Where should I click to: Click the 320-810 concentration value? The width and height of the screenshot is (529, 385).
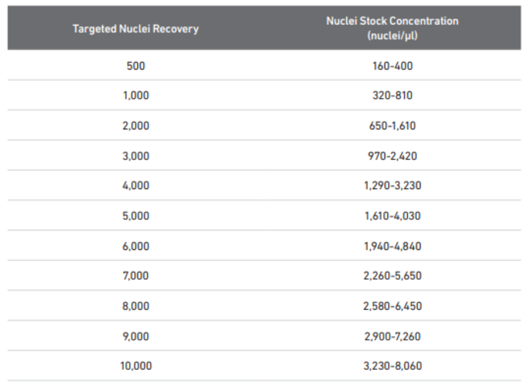click(x=392, y=96)
